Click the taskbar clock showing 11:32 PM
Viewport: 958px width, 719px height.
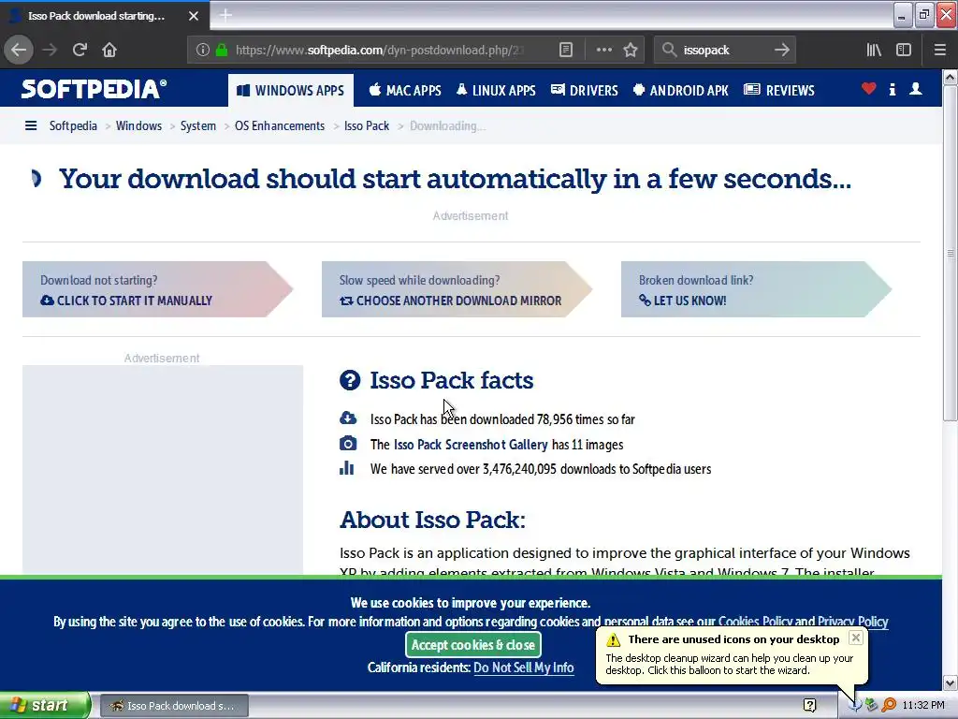click(923, 706)
